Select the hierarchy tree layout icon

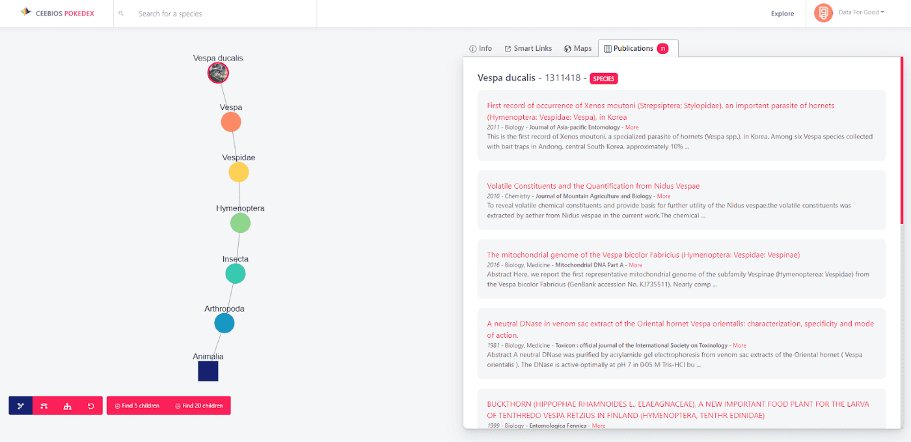click(x=68, y=406)
